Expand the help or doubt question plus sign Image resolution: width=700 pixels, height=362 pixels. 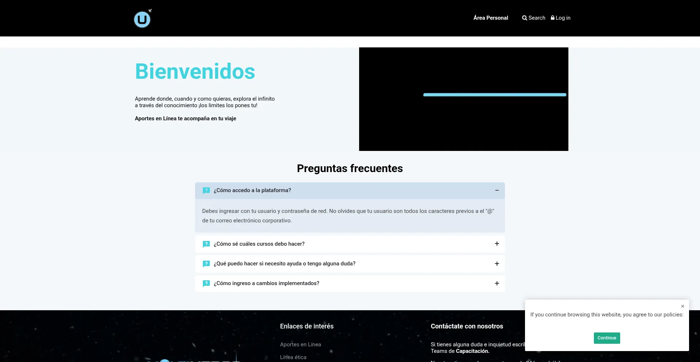[497, 264]
